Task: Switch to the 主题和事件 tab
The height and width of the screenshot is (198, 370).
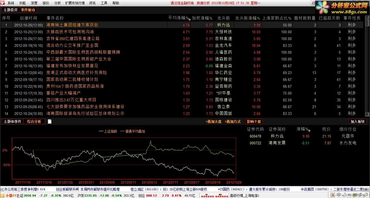Action: [12, 121]
